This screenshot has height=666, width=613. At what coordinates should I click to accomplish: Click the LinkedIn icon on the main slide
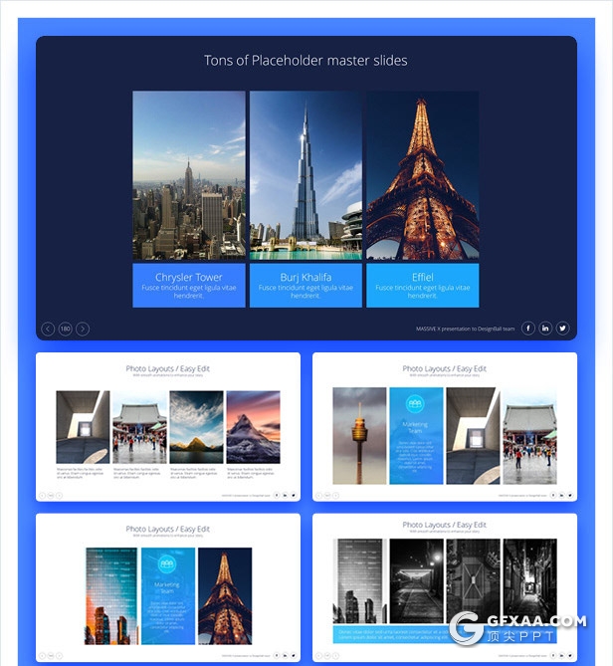(545, 329)
